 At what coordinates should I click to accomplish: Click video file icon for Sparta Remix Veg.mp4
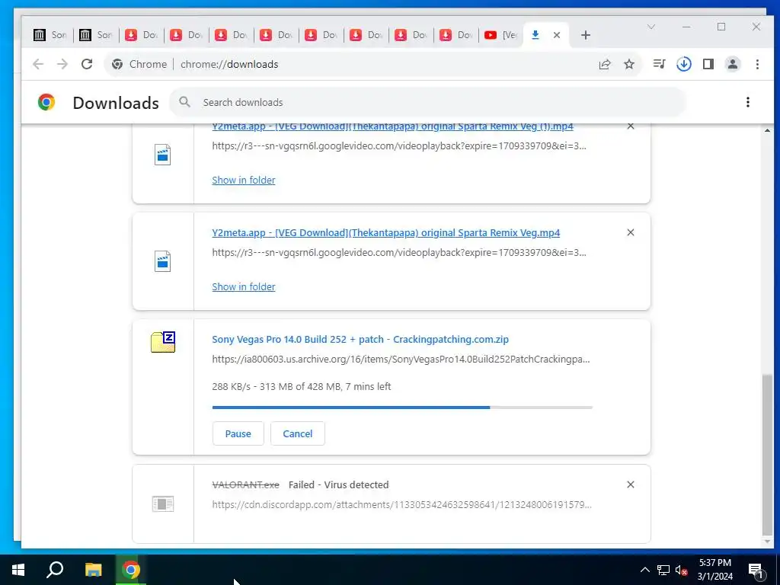point(163,261)
